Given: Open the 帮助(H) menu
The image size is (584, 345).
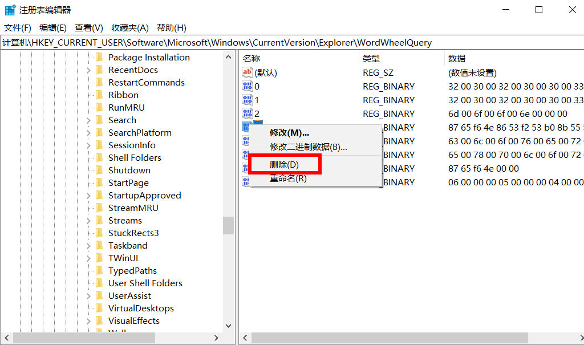Looking at the screenshot, I should tap(171, 27).
